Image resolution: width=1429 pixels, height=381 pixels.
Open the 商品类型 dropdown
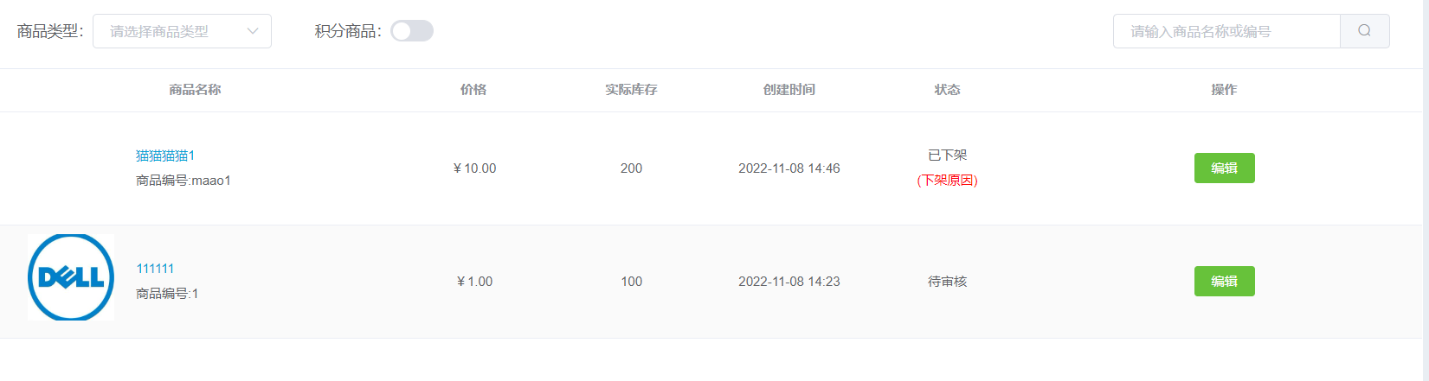pos(182,31)
